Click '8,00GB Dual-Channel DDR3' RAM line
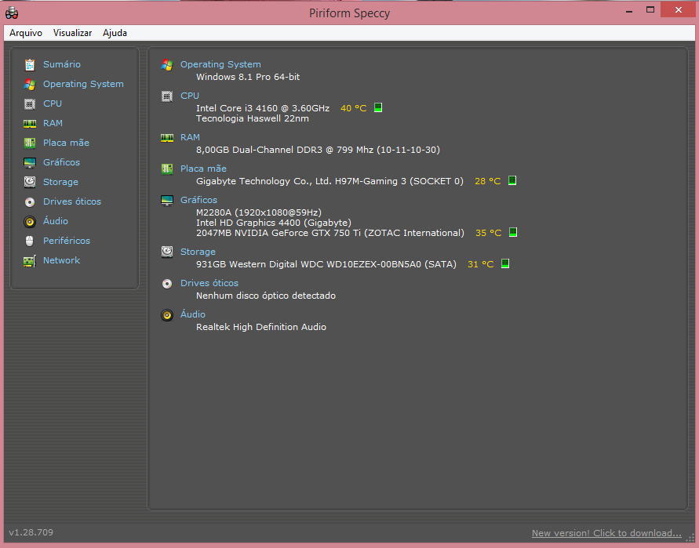 (x=318, y=150)
